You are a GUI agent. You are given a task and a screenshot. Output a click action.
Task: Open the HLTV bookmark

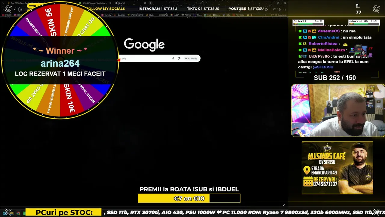(226, 15)
